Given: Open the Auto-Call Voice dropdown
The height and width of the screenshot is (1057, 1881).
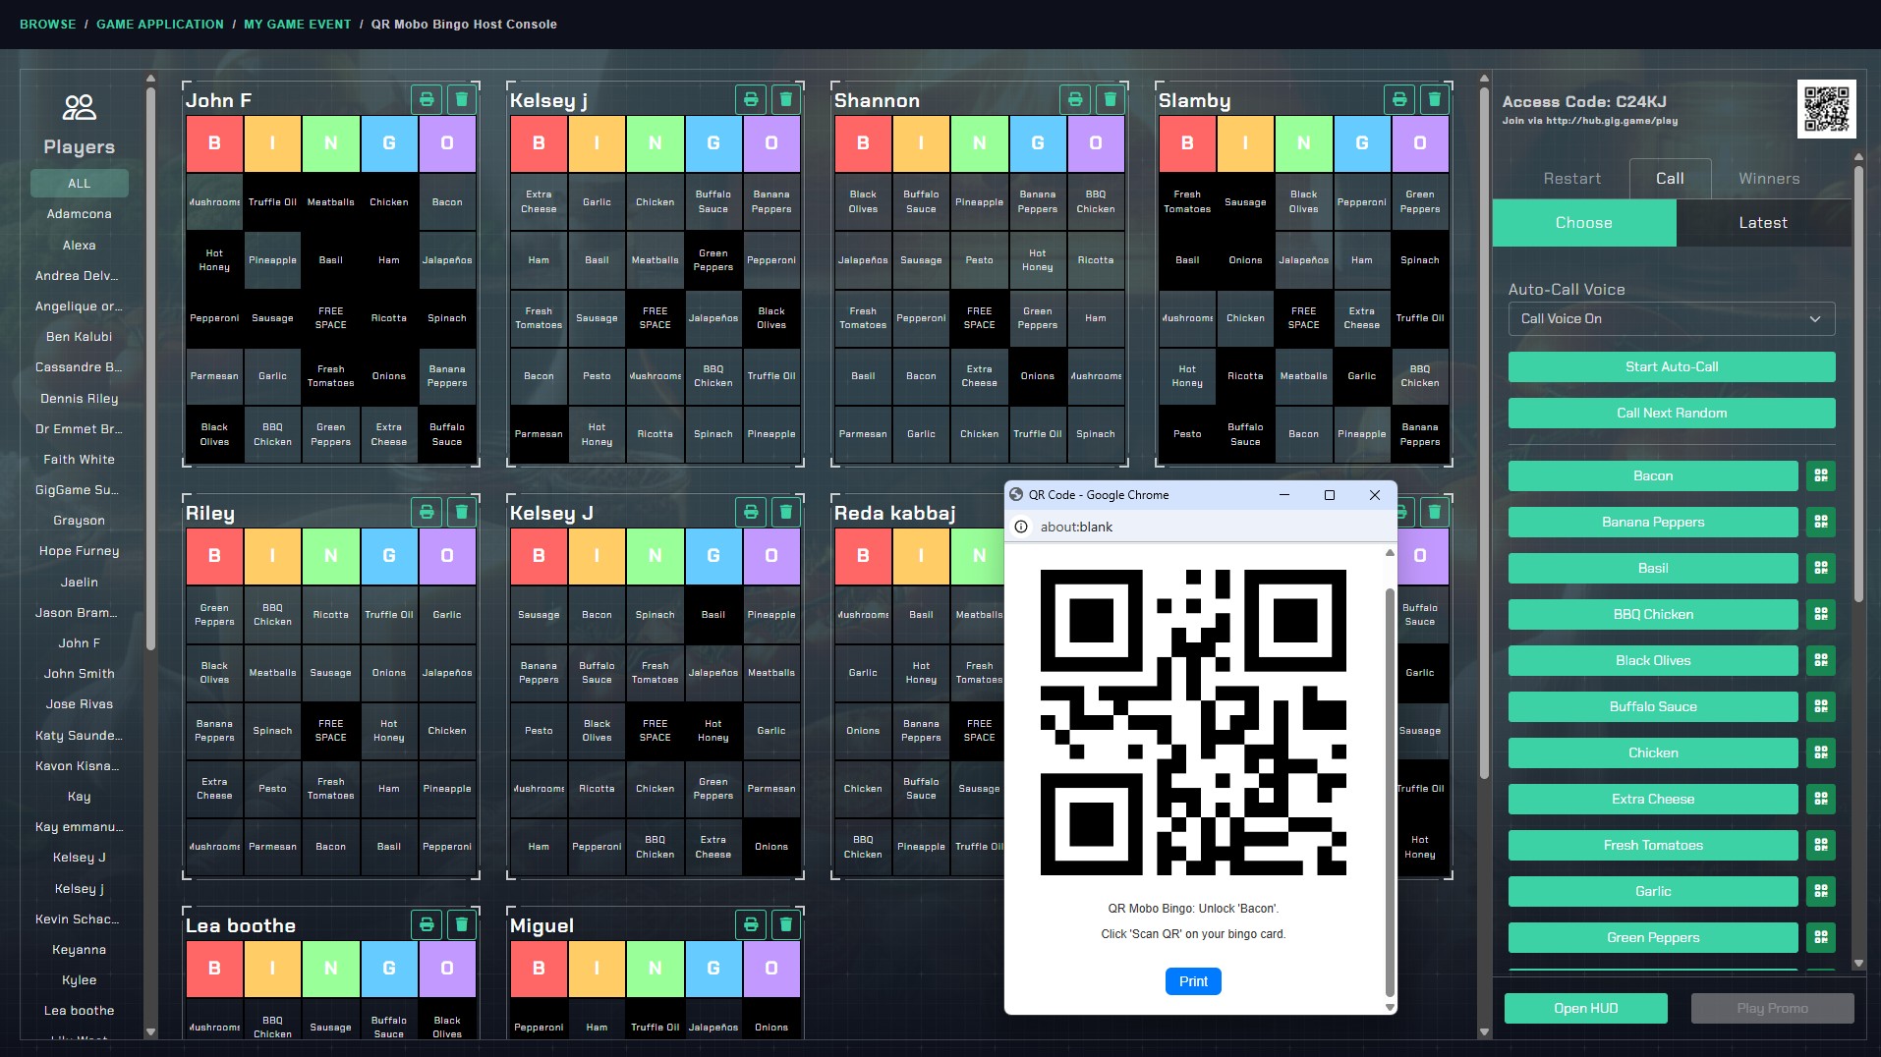Looking at the screenshot, I should [x=1671, y=319].
